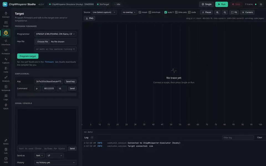Click the Idle status indicator
The height and width of the screenshot is (166, 266).
click(117, 4)
